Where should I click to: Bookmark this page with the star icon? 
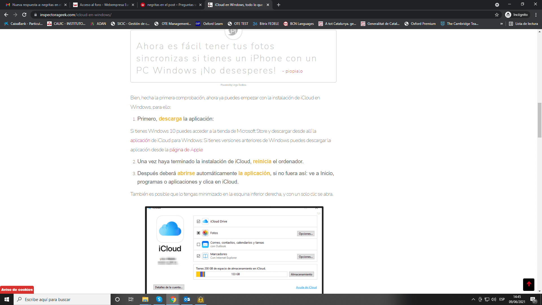click(497, 15)
